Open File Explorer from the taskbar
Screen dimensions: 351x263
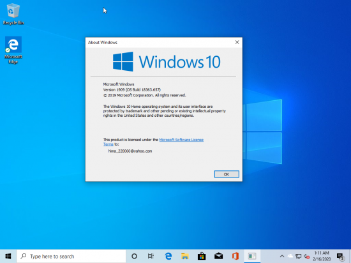coord(185,256)
